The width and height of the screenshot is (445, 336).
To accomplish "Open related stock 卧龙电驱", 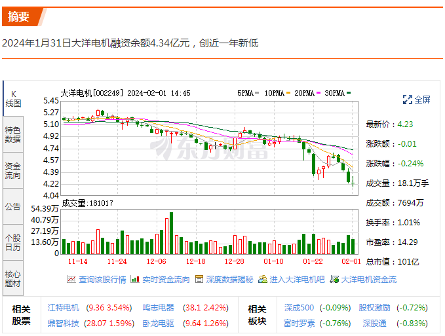I will pyautogui.click(x=158, y=324).
